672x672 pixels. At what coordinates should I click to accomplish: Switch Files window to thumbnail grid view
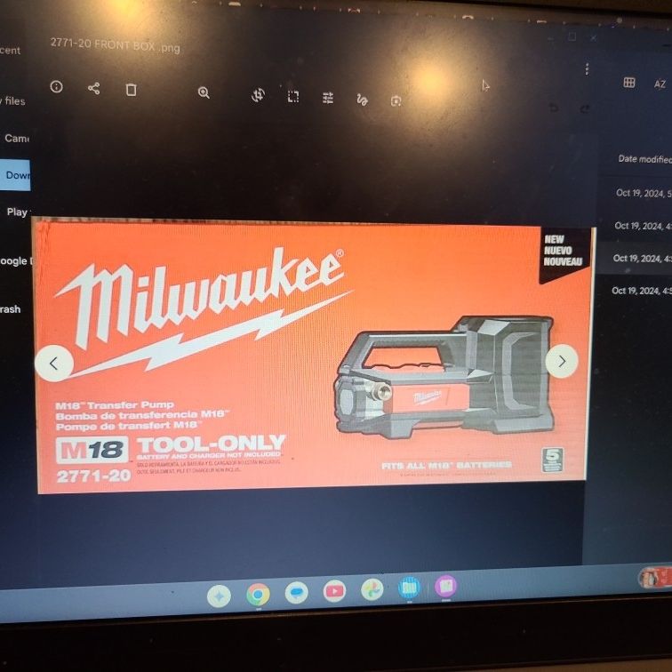pos(628,83)
